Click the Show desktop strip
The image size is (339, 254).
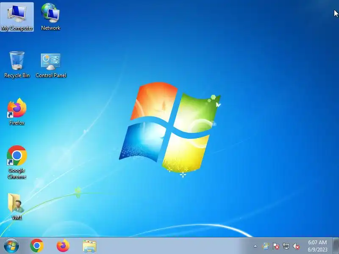click(x=336, y=246)
